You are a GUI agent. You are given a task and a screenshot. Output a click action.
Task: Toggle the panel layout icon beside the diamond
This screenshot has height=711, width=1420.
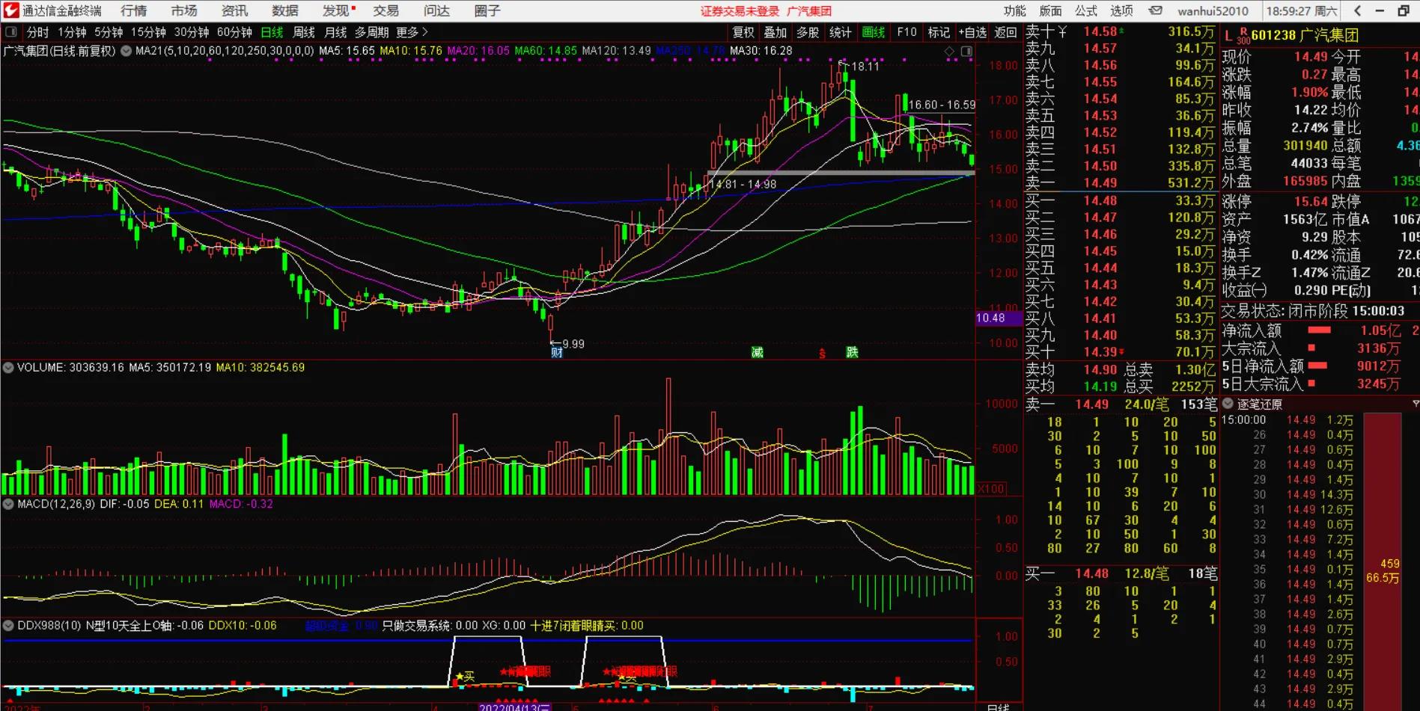tap(966, 52)
